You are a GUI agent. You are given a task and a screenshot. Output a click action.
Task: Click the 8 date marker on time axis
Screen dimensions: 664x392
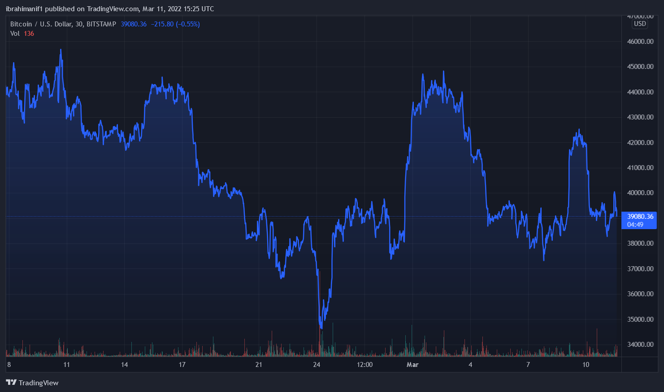pyautogui.click(x=9, y=365)
